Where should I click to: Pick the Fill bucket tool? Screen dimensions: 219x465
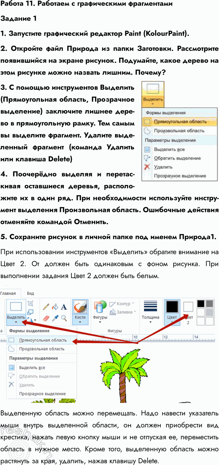click(55, 306)
